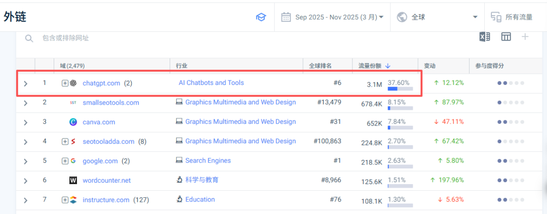Open the Sep 2025 - Nov 2025 date dropdown

332,17
